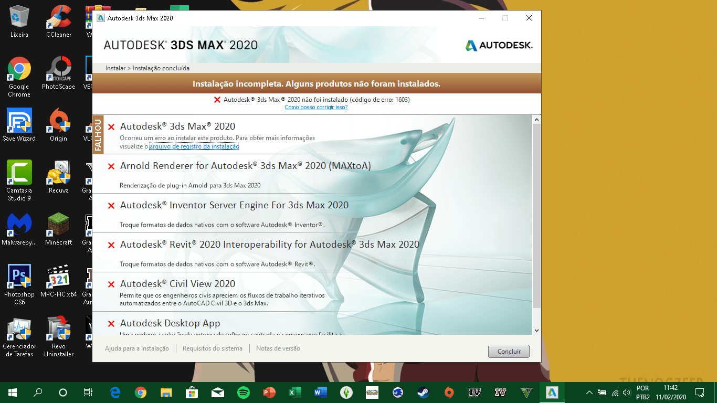Check battery status in the system tray
This screenshot has height=403, width=717.
point(602,392)
